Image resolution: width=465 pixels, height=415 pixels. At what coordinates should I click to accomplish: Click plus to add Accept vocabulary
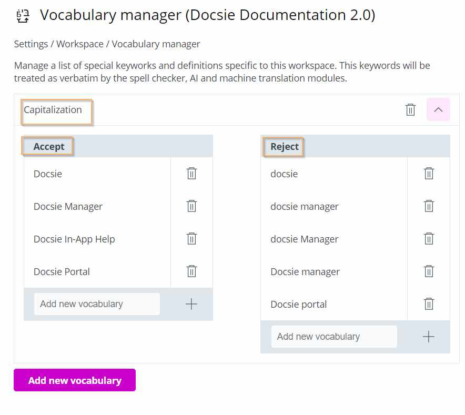coord(191,304)
